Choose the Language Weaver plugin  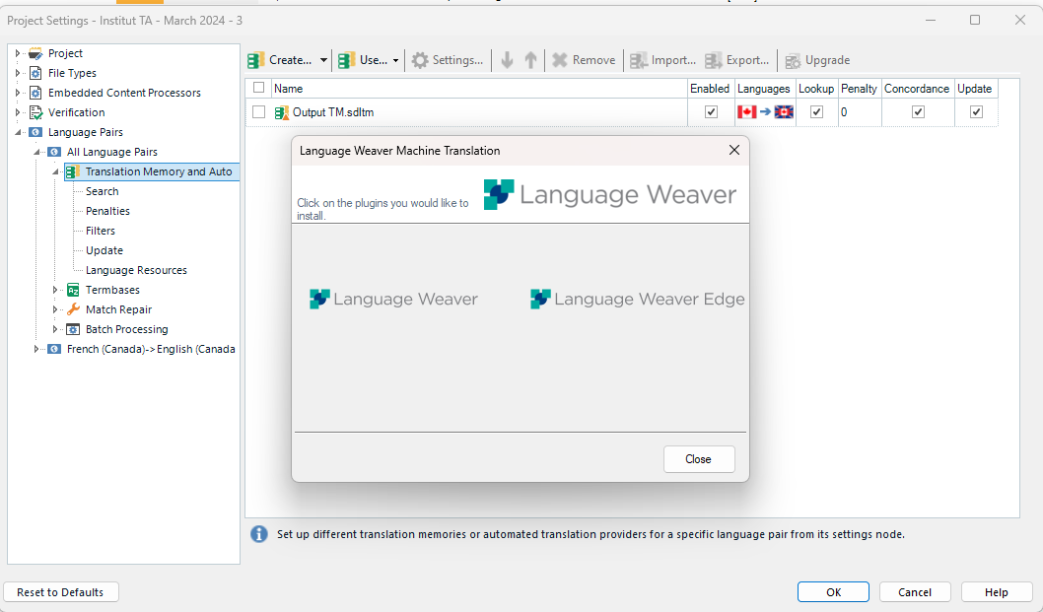pos(393,300)
